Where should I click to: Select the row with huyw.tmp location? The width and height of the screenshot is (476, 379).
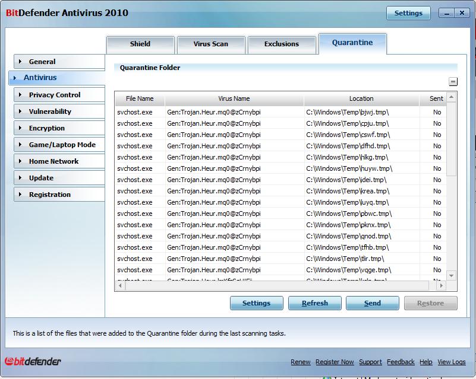click(x=281, y=168)
